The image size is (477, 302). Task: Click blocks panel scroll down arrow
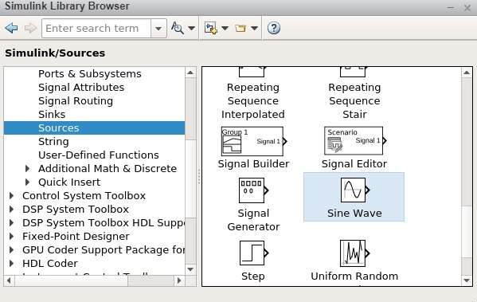(467, 280)
